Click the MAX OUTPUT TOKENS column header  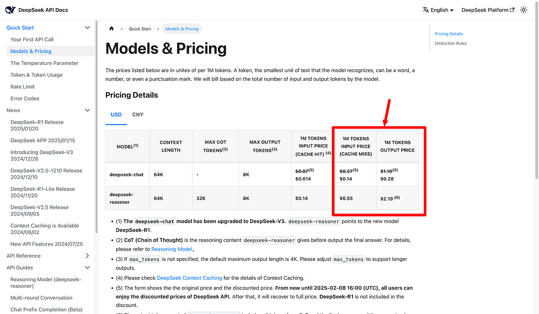[x=265, y=146]
